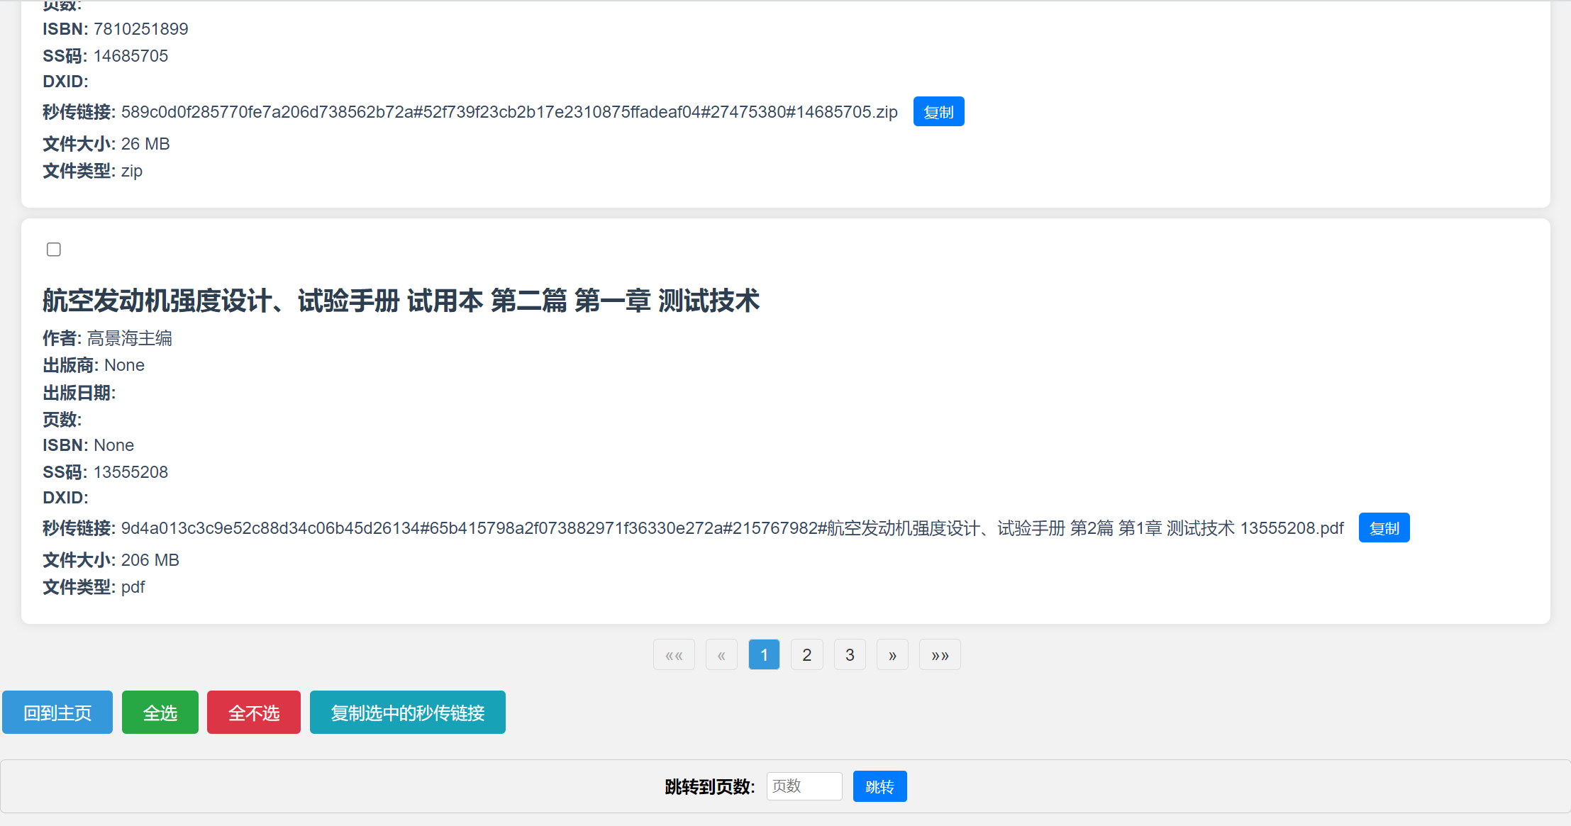Click the 跳转到页数 label

click(709, 787)
